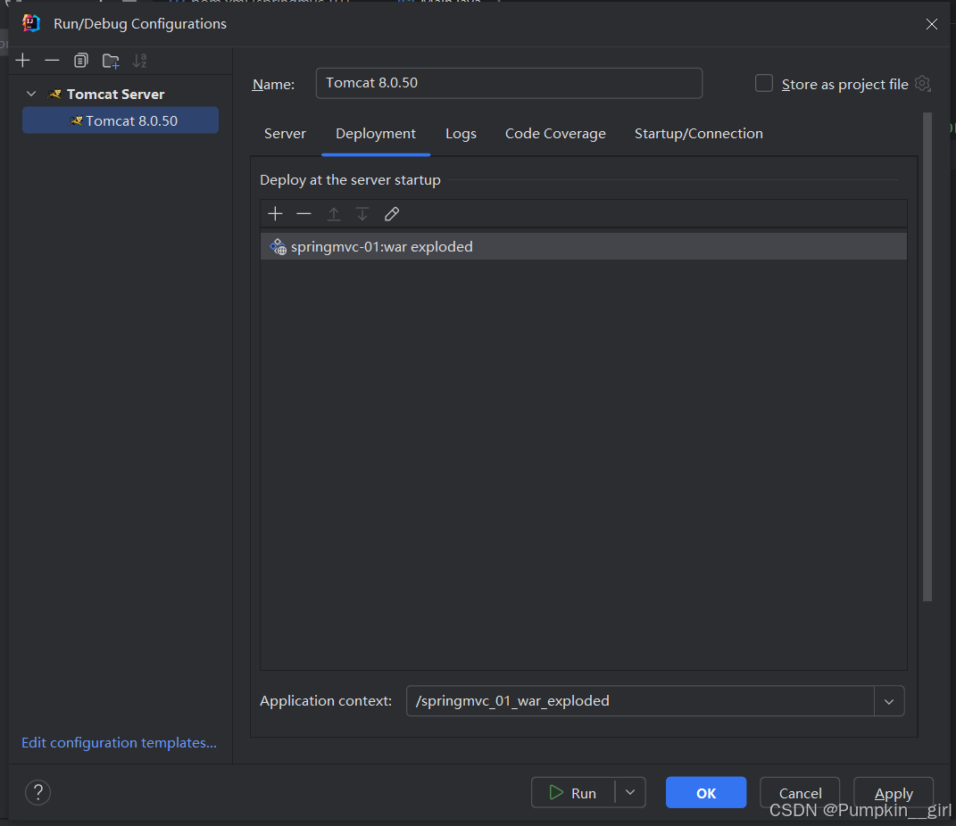This screenshot has width=956, height=826.
Task: Add a deployment artifact
Action: pyautogui.click(x=275, y=214)
